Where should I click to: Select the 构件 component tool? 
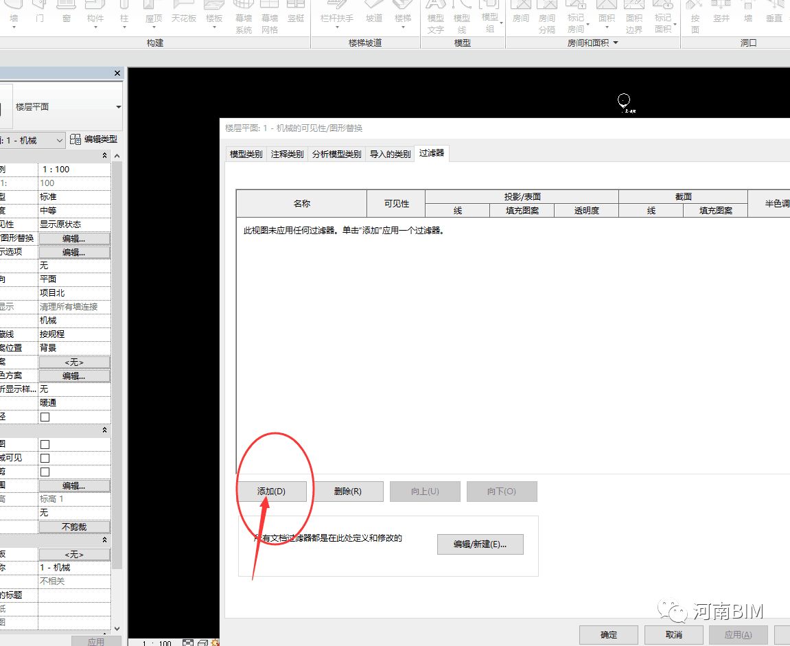click(x=95, y=15)
